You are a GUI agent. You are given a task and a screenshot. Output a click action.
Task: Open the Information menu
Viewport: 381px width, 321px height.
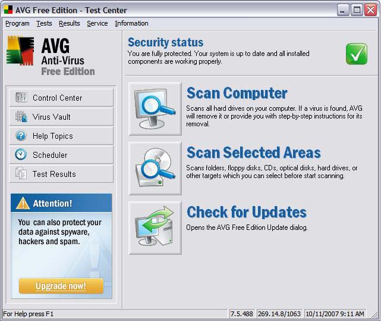131,23
